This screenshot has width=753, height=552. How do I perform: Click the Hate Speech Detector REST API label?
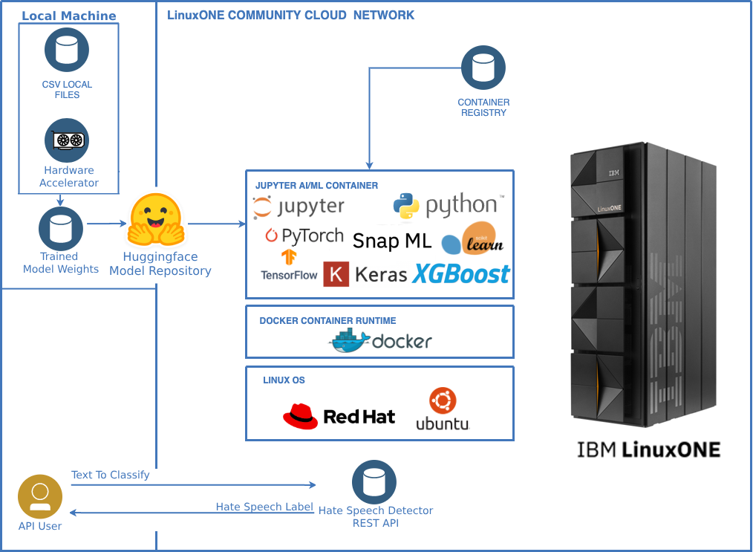click(x=376, y=516)
